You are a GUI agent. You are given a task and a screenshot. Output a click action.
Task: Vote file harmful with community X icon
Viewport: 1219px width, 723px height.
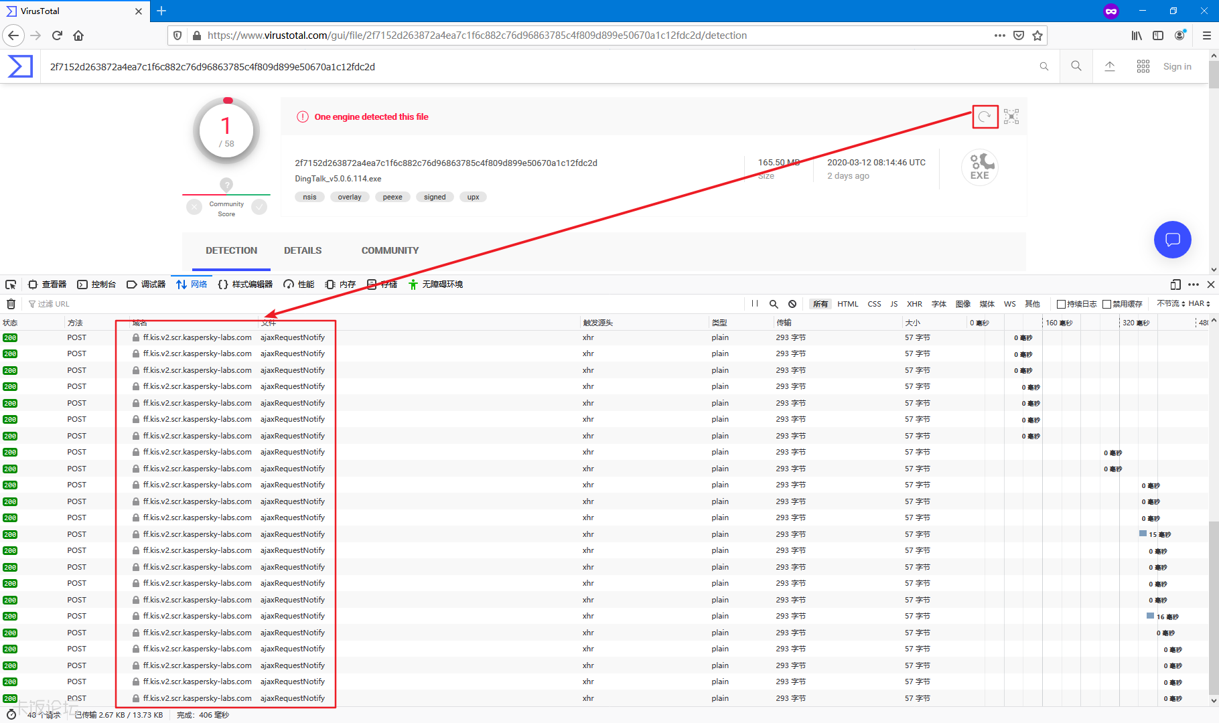tap(194, 207)
